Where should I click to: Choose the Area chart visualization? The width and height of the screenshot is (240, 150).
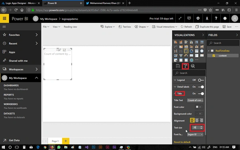click(x=181, y=46)
